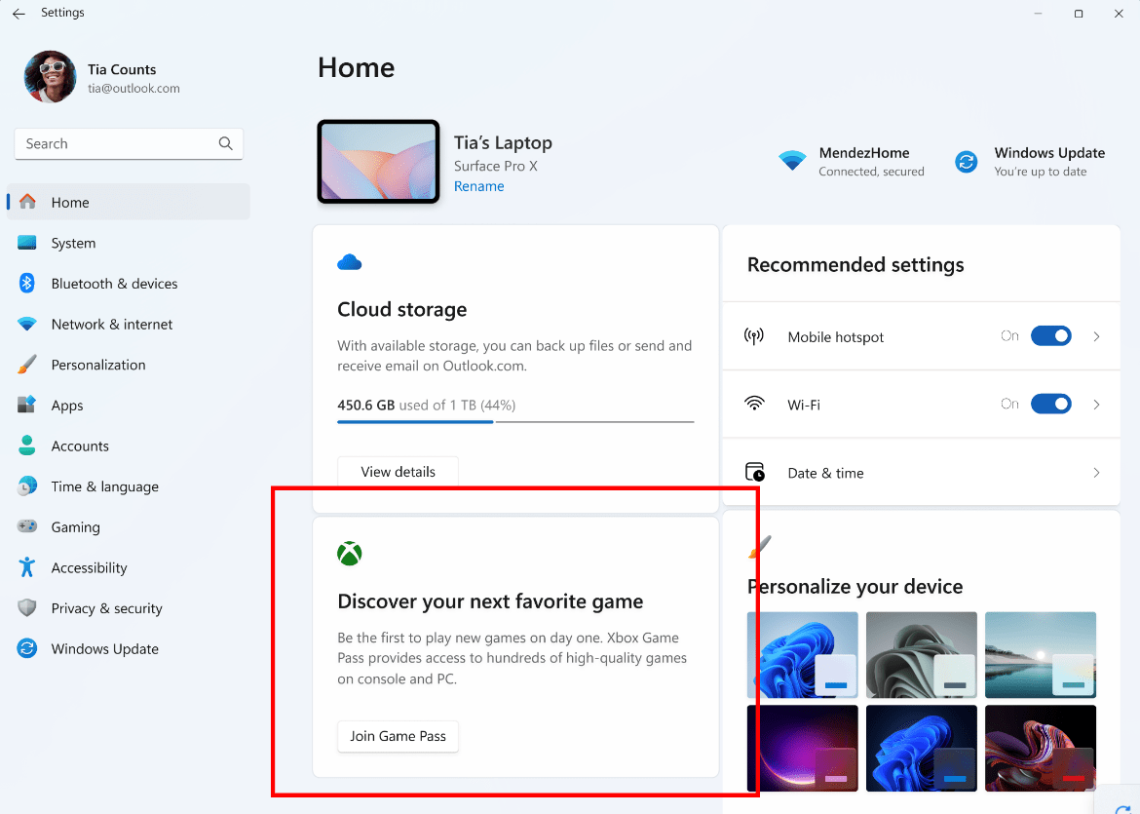Select the lake sunrise theme thumbnail
Viewport: 1140px width, 814px height.
tap(1041, 655)
